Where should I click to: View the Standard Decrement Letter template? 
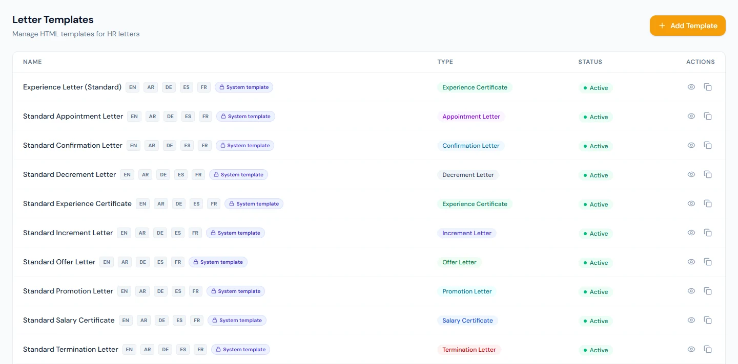click(691, 174)
